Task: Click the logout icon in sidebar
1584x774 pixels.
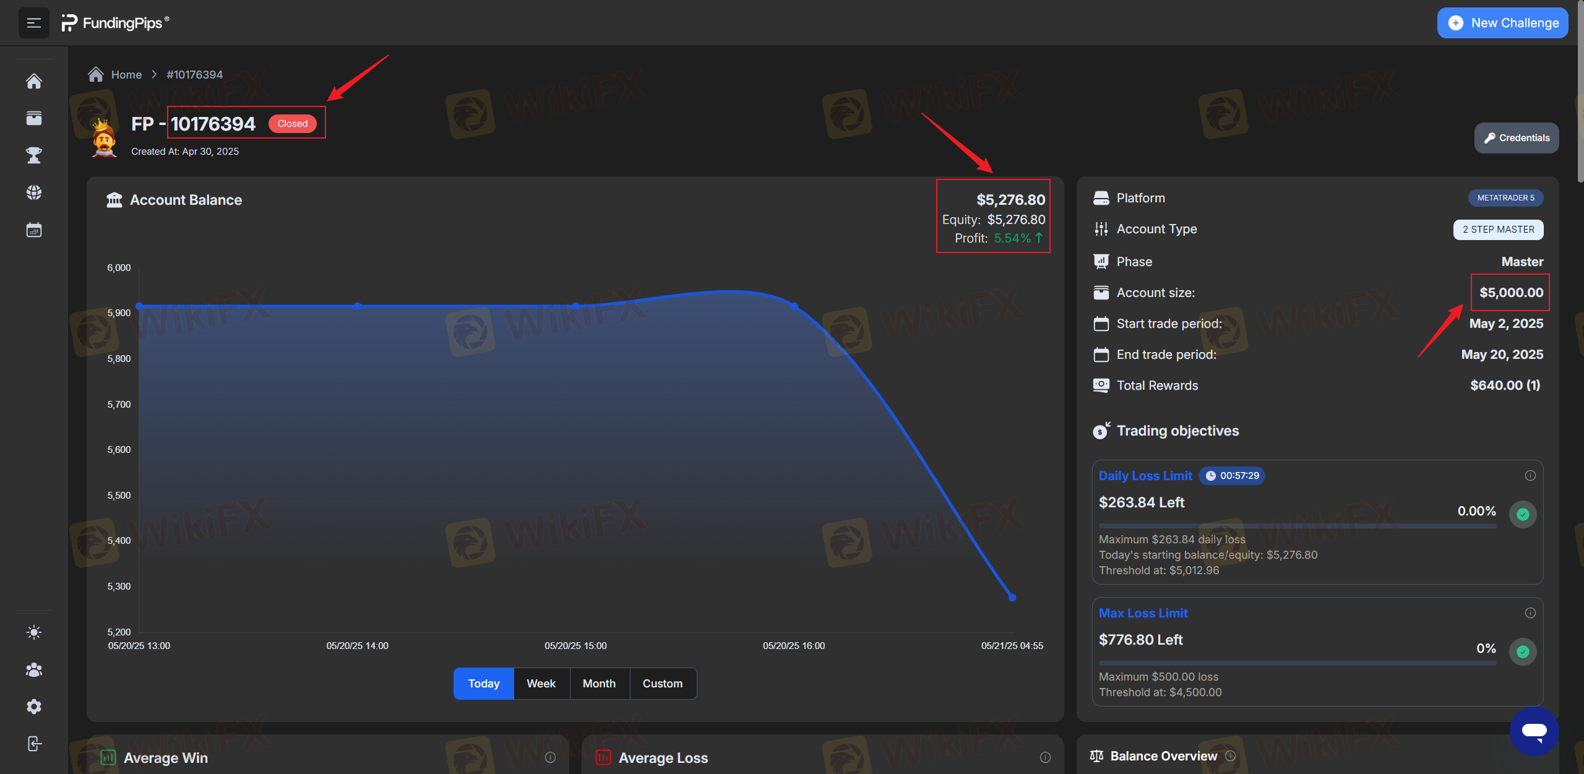Action: [x=34, y=744]
